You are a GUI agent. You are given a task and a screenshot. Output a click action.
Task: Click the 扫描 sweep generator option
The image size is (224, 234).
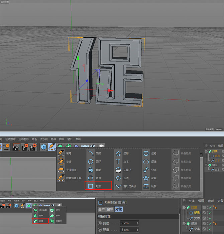tap(40, 221)
